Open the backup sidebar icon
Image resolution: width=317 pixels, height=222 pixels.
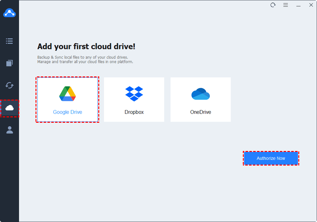click(x=10, y=63)
